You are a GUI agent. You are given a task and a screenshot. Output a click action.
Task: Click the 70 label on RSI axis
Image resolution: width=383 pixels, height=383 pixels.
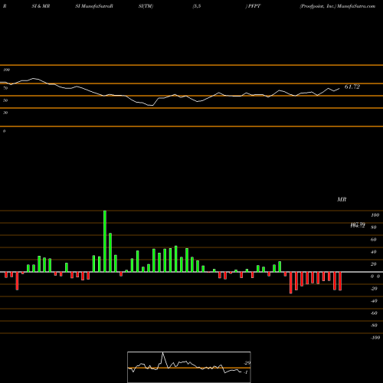[x=5, y=88]
